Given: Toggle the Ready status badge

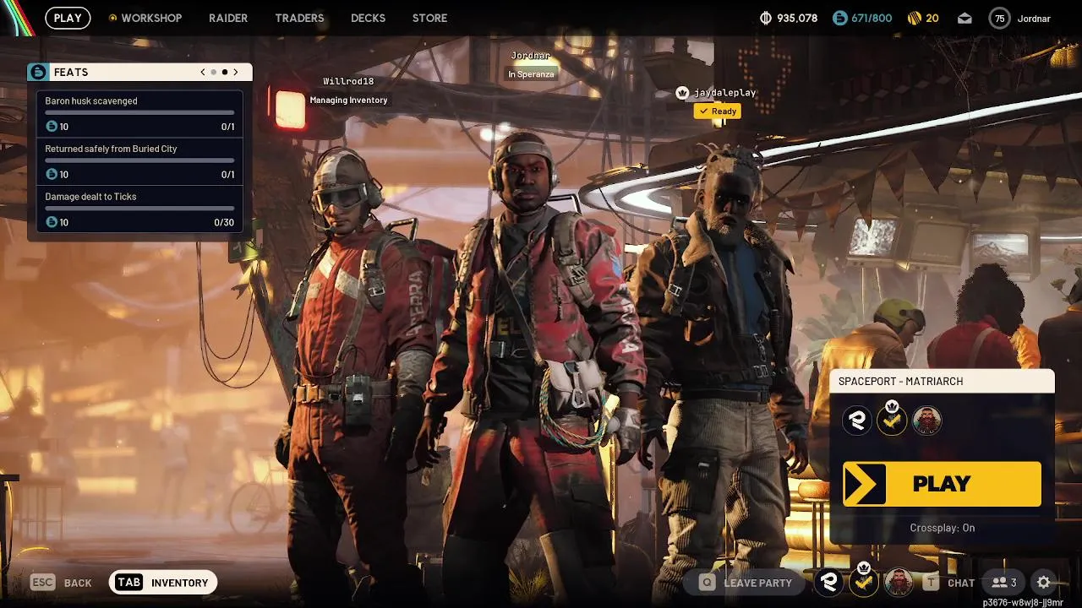Looking at the screenshot, I should (717, 111).
